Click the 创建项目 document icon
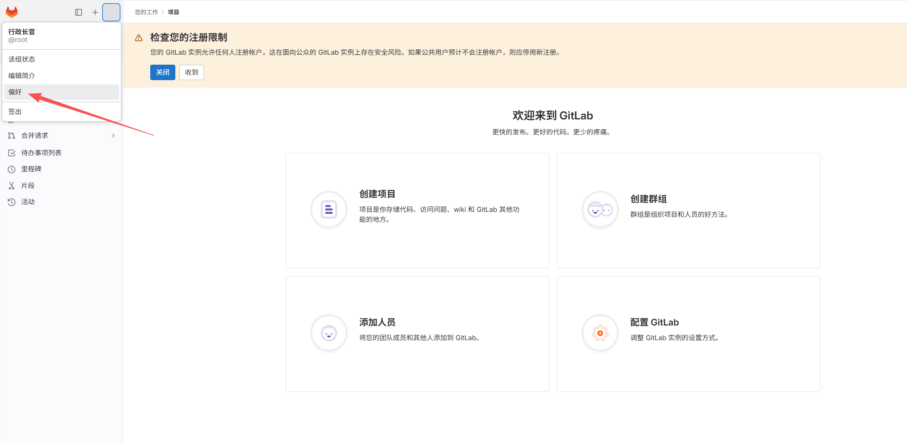 click(329, 210)
